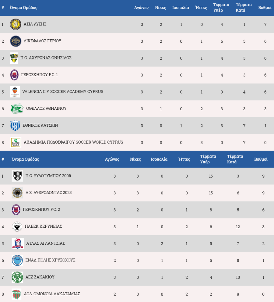
Task: Click the Valencia C.F. Soccer Academy logo
Action: [x=15, y=92]
